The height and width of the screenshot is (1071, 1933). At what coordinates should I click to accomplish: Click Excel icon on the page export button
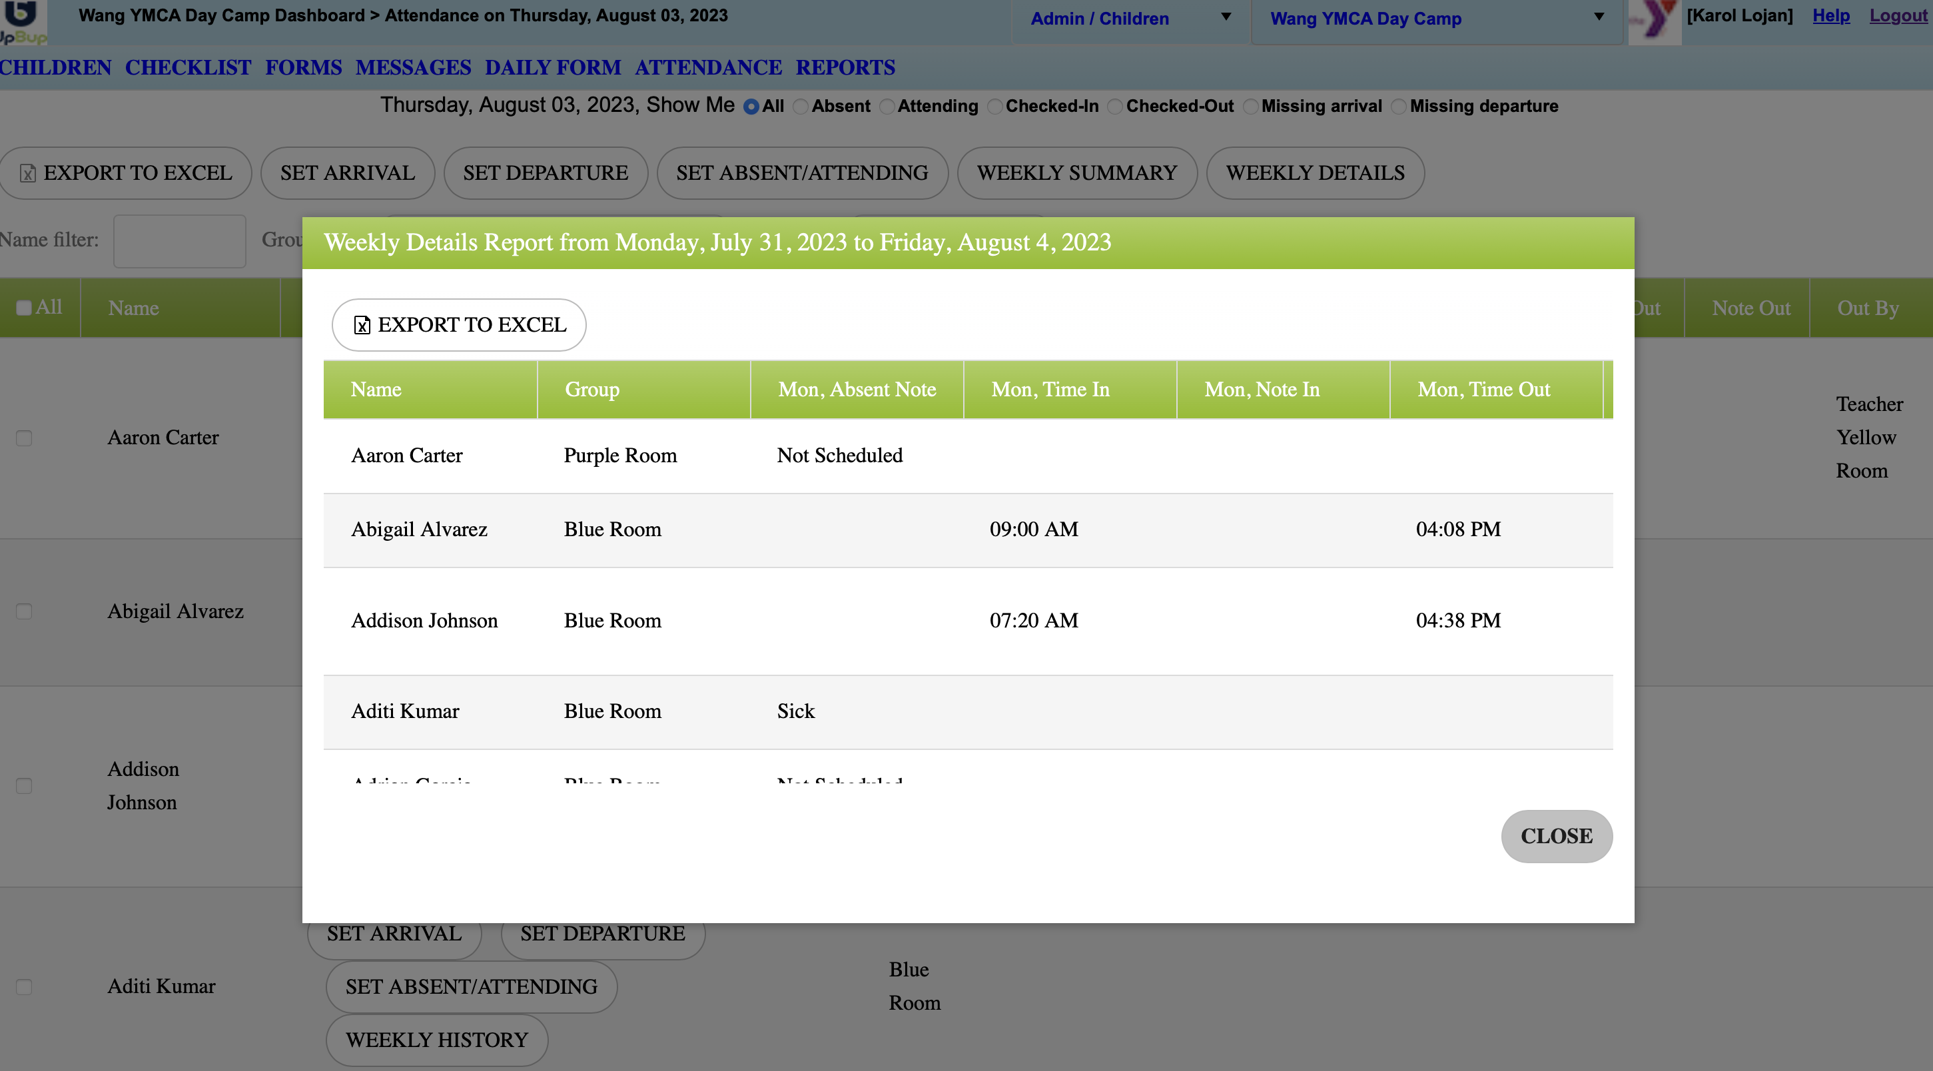point(28,173)
